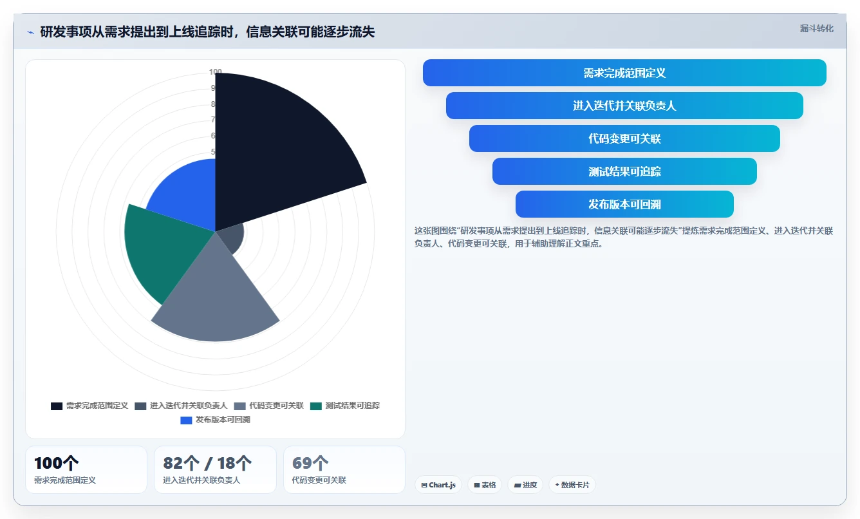
Task: Click legend text 进入迭代并关联负责人
Action: point(189,406)
